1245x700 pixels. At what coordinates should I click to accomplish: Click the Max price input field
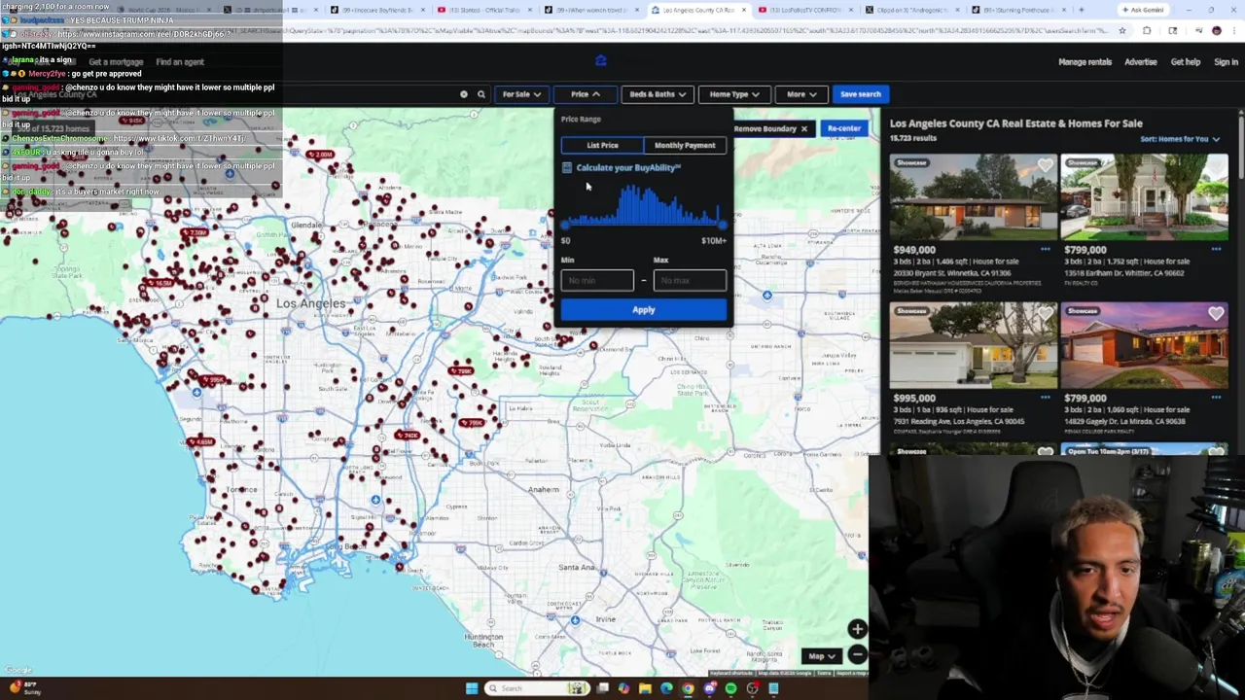pyautogui.click(x=690, y=280)
